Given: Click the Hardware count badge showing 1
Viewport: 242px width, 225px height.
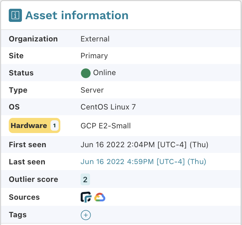Looking at the screenshot, I should pos(55,126).
